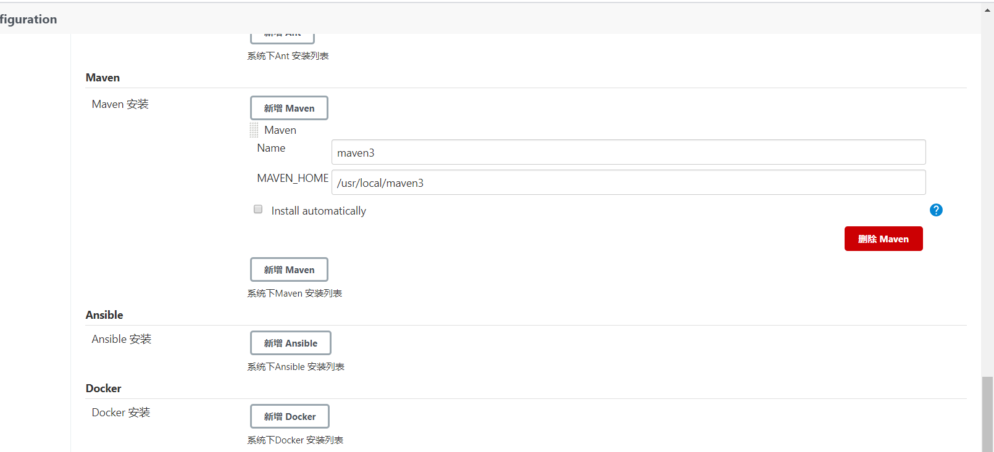994x452 pixels.
Task: Click the 新增 Maven button above the Maven entry
Action: [288, 107]
